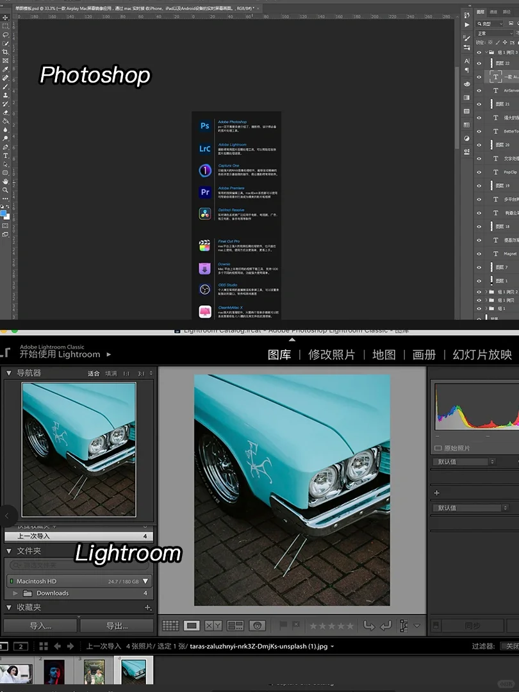This screenshot has width=519, height=692.
Task: Hide the PopClip text layer
Action: 479,172
